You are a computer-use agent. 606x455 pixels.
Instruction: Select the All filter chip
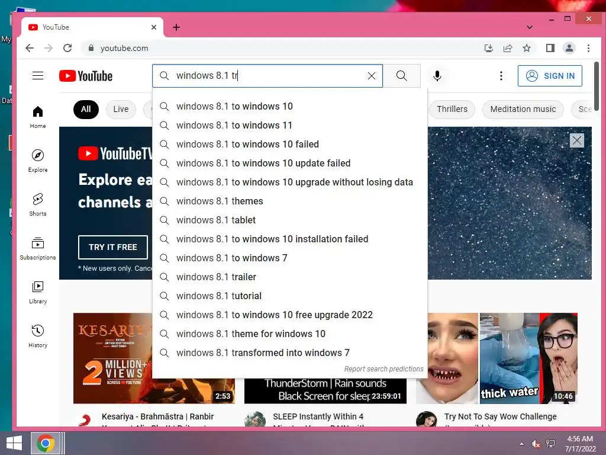(86, 109)
